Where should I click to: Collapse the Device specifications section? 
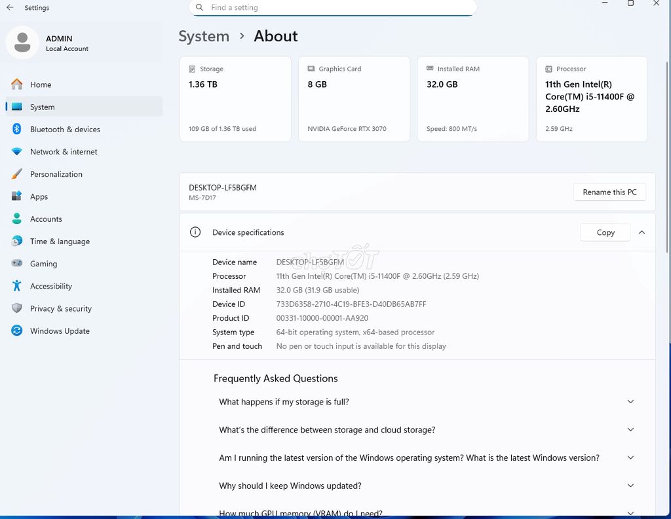pyautogui.click(x=642, y=232)
